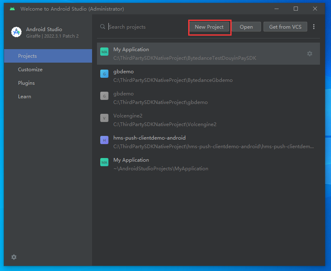Viewport: 331px width, 271px height.
Task: Click the blue gbdemo project icon
Action: click(x=104, y=74)
